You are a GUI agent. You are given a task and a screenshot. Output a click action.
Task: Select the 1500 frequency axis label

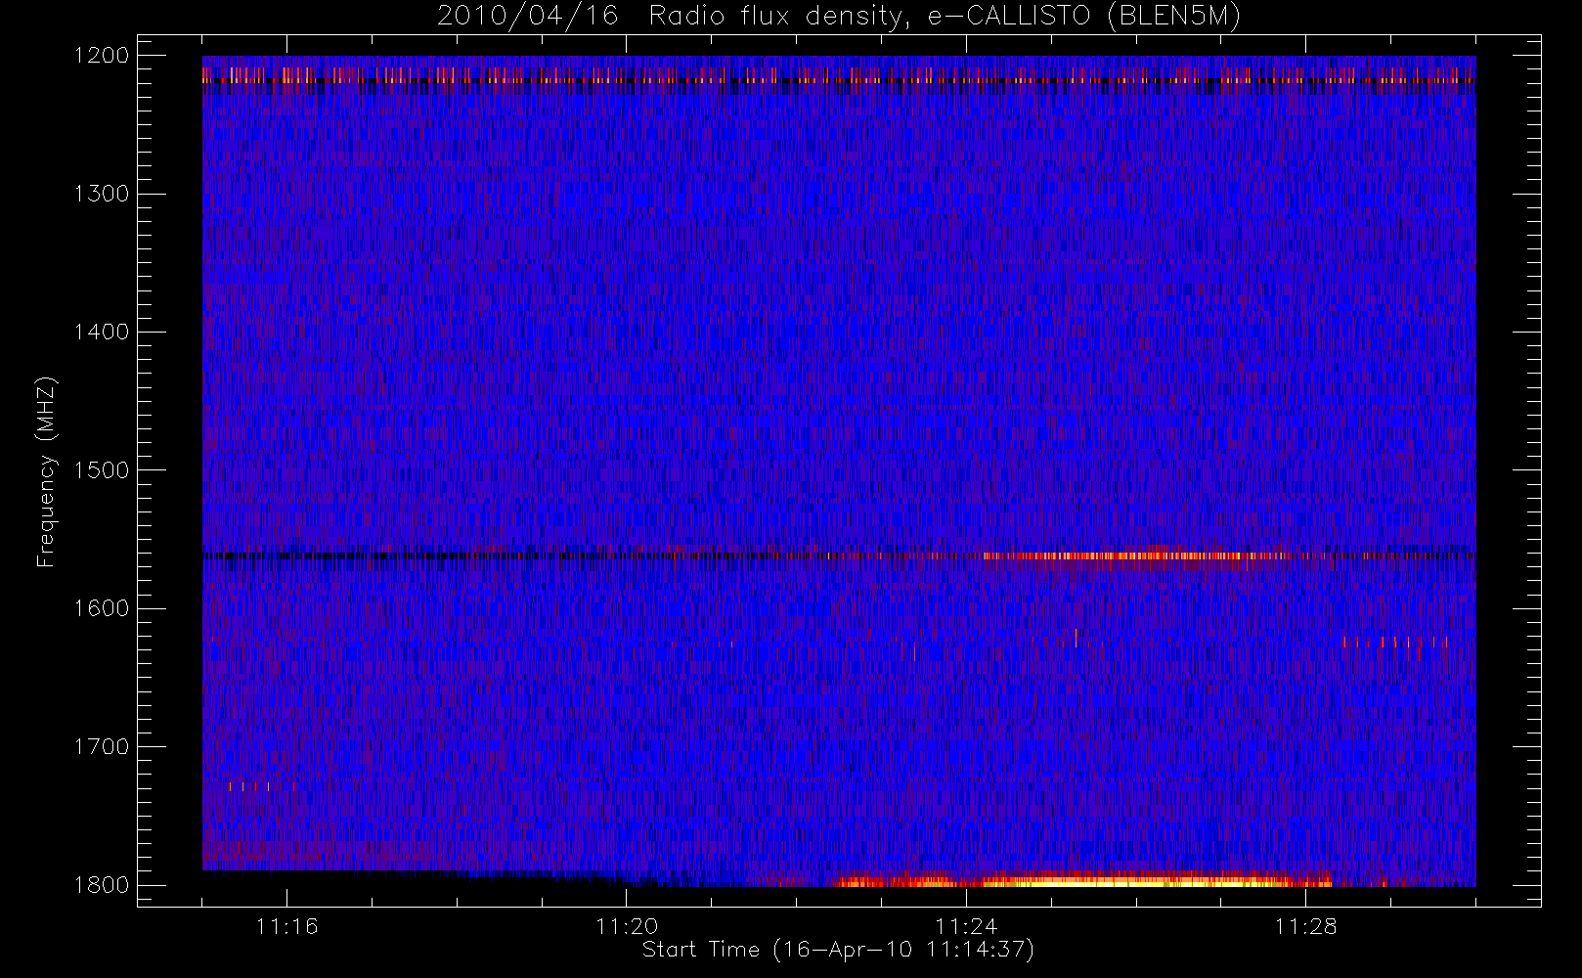pos(102,469)
